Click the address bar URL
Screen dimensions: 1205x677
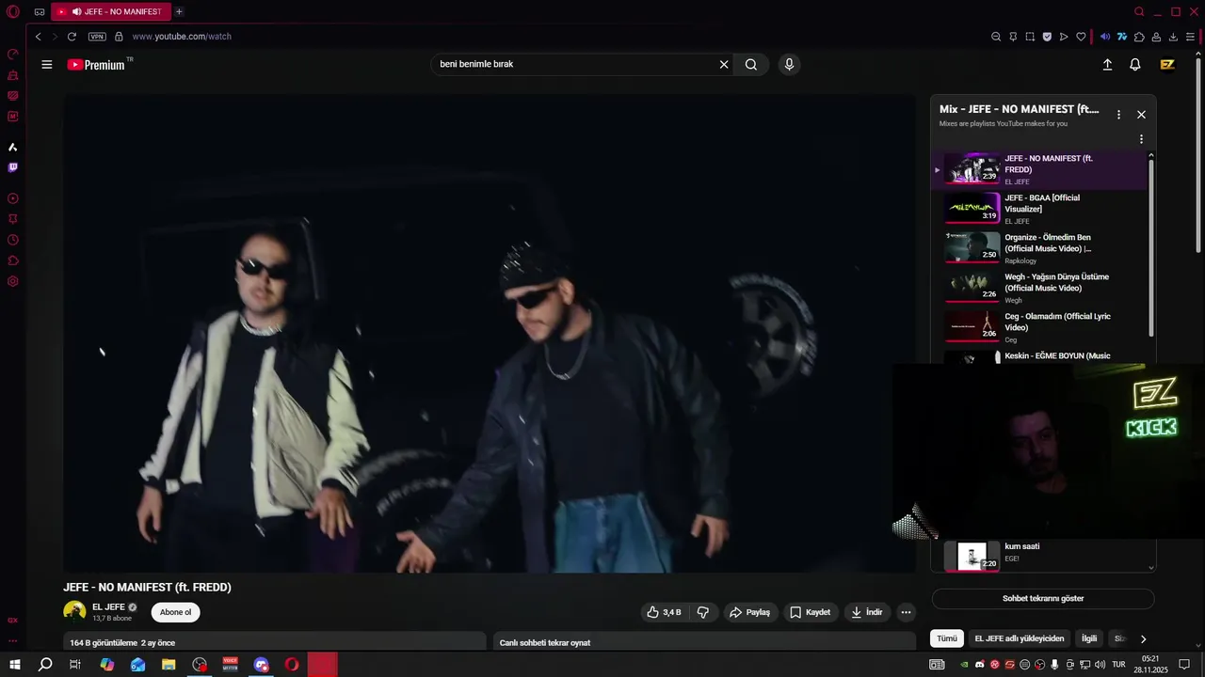pos(182,37)
